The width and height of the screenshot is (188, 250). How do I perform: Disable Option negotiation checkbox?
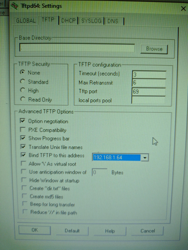23,121
